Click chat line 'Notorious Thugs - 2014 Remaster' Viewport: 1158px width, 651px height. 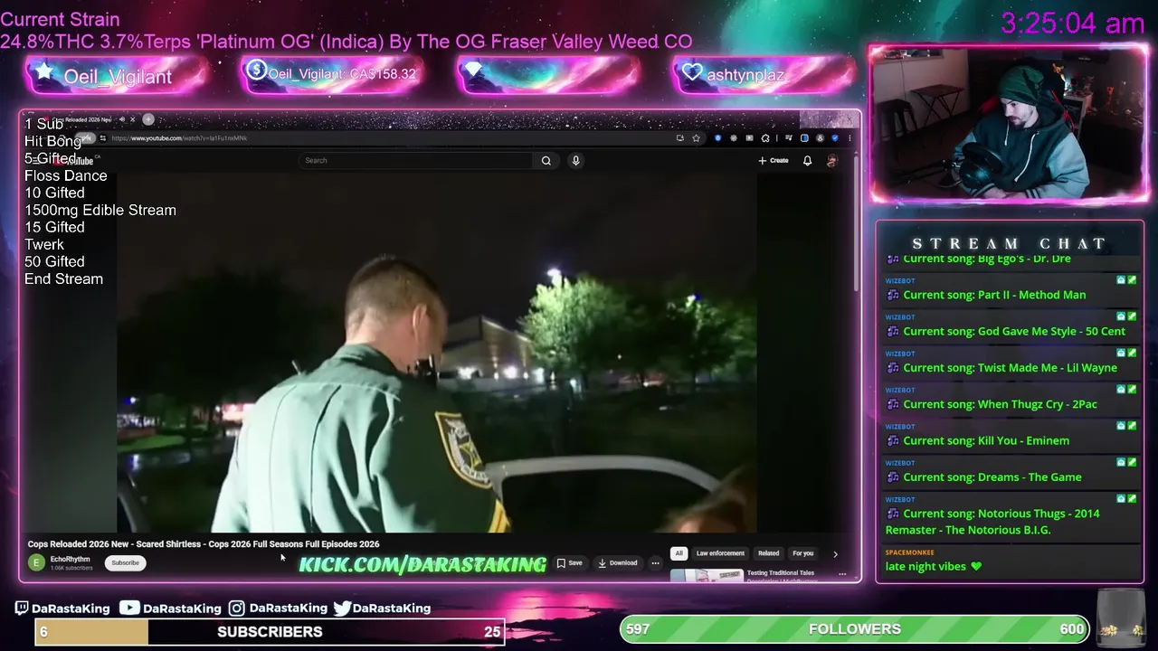pyautogui.click(x=992, y=522)
